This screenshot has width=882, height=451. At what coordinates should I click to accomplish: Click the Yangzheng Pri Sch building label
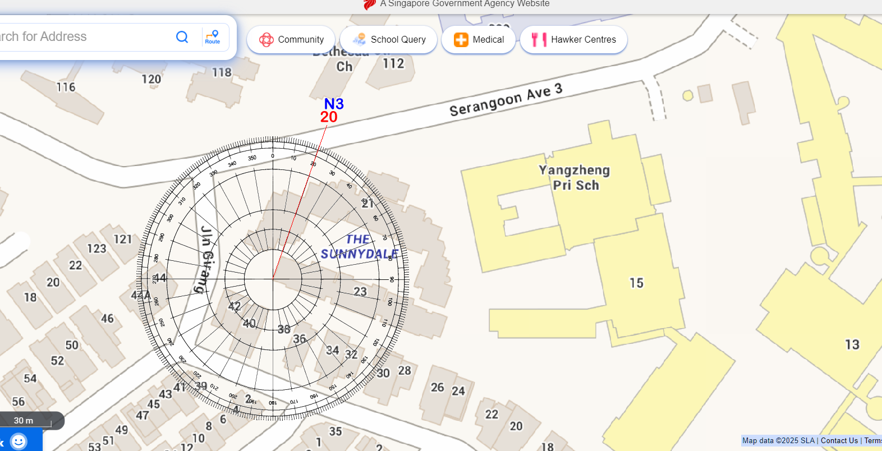point(575,178)
